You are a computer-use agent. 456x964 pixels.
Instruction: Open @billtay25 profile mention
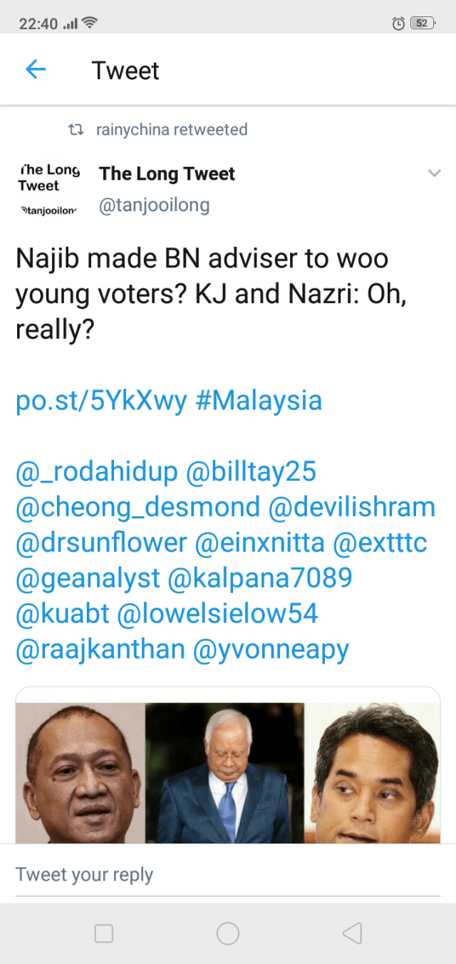pyautogui.click(x=251, y=472)
